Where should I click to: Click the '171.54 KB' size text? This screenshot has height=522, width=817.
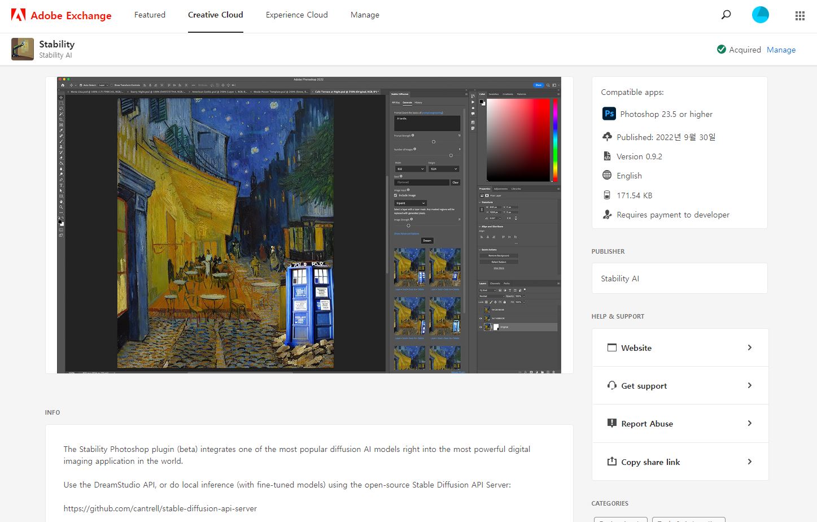pos(634,195)
